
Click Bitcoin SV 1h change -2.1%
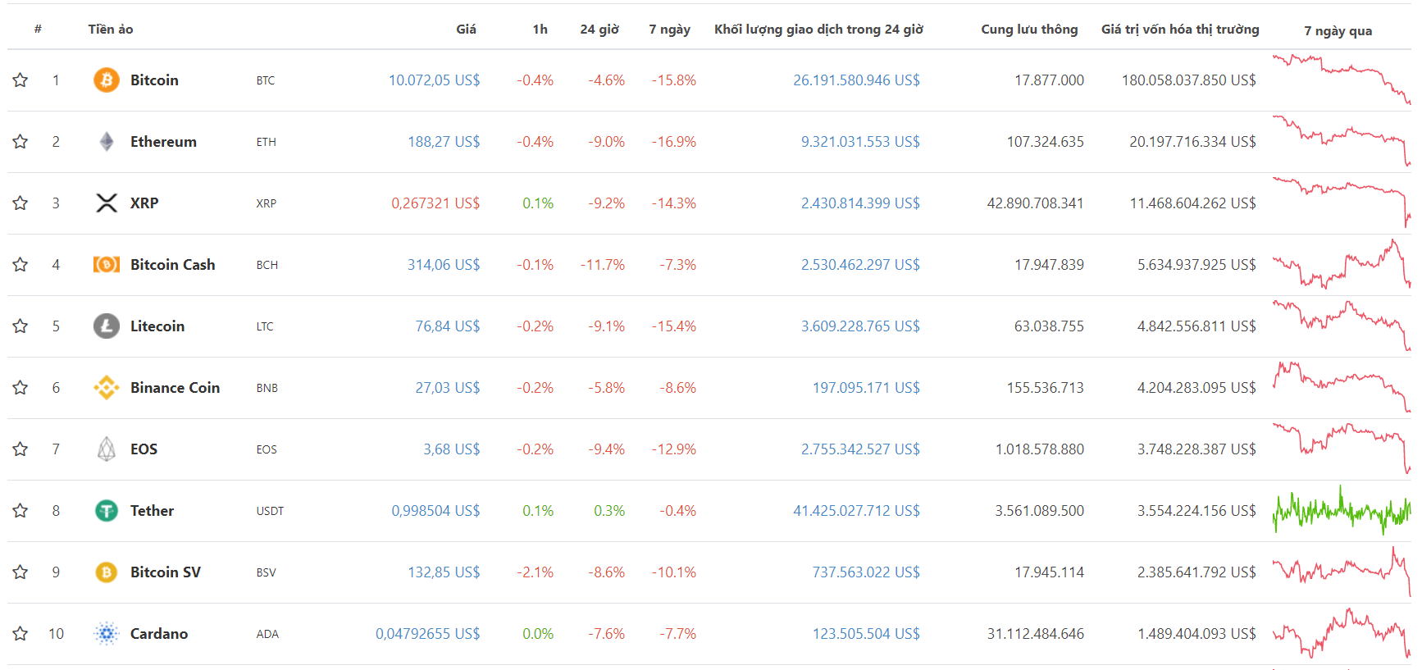[536, 572]
